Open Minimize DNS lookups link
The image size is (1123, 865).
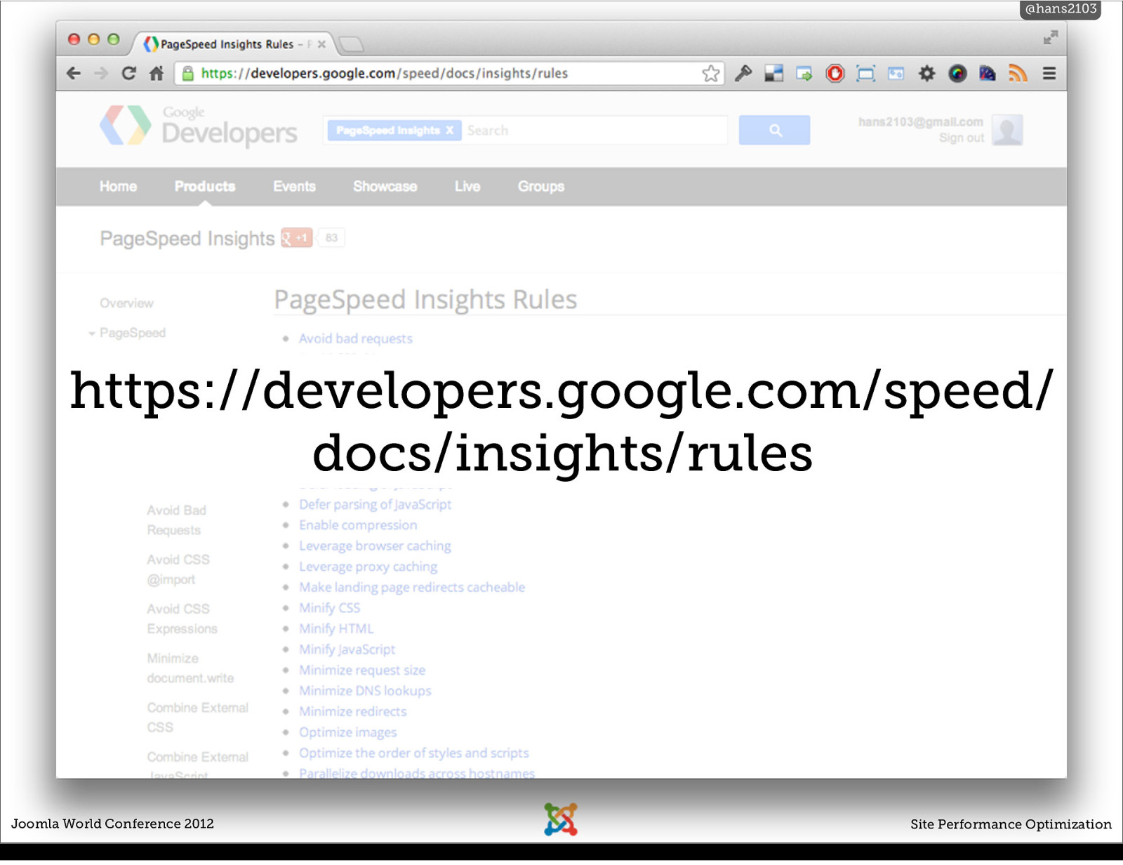pos(365,691)
